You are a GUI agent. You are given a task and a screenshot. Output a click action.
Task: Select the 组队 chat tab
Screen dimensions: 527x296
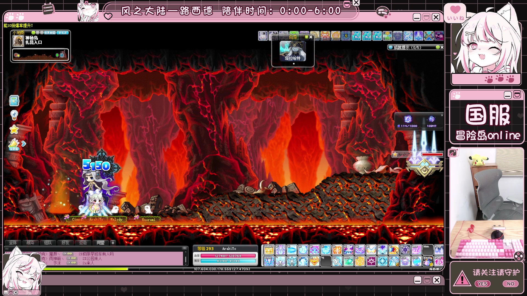(48, 243)
